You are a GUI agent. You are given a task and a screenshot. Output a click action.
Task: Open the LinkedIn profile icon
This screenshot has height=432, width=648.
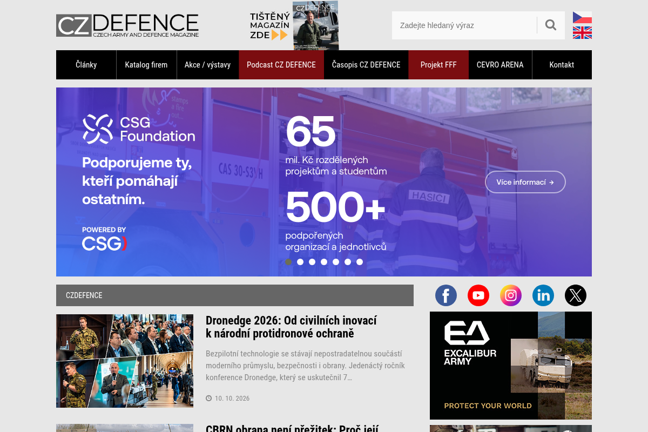(x=543, y=295)
